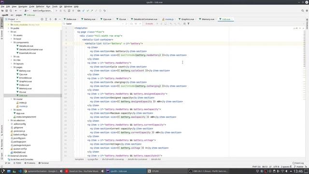The height and width of the screenshot is (174, 309).
Task: Click the Git update project icon
Action: tap(84, 11)
